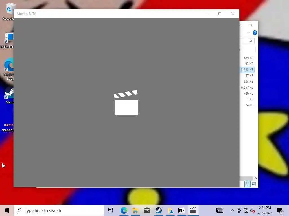
Task: Show hidden system tray icons
Action: [232, 210]
